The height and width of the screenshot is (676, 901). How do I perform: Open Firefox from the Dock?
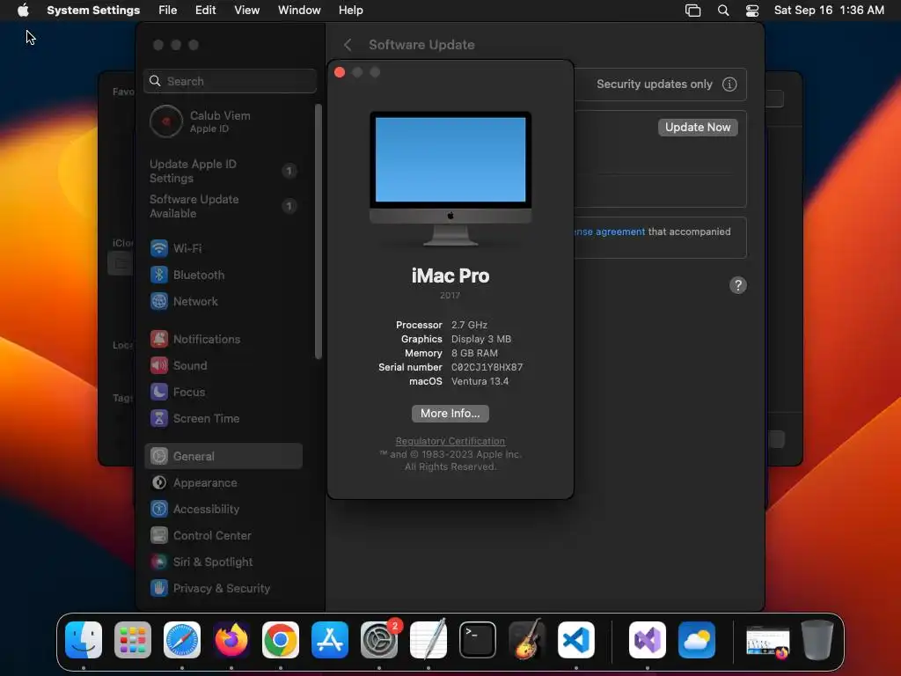click(x=231, y=639)
